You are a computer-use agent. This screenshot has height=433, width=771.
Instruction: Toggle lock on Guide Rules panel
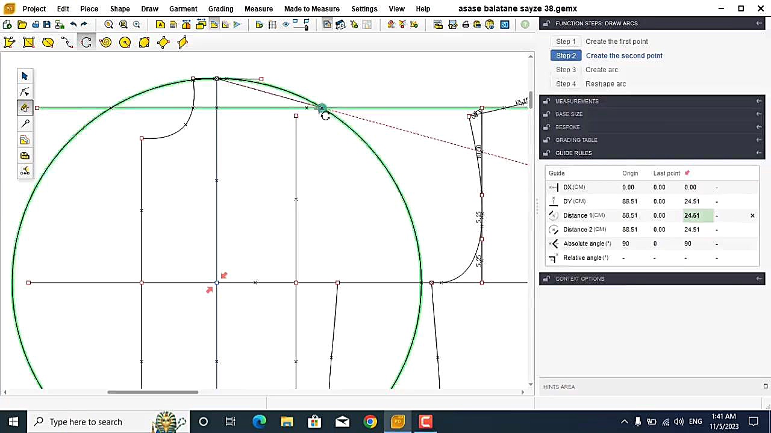point(546,153)
